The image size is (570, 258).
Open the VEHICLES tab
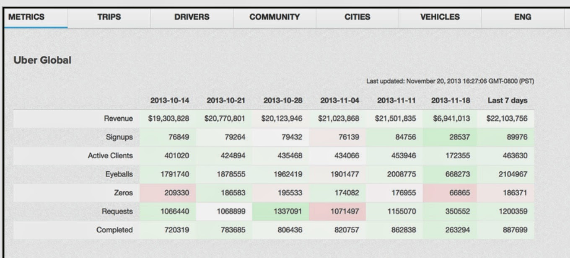click(x=440, y=18)
